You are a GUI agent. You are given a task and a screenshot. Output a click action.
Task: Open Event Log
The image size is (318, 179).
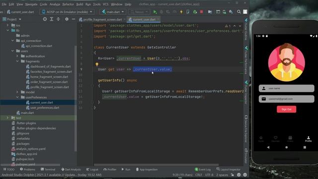[x=203, y=170]
